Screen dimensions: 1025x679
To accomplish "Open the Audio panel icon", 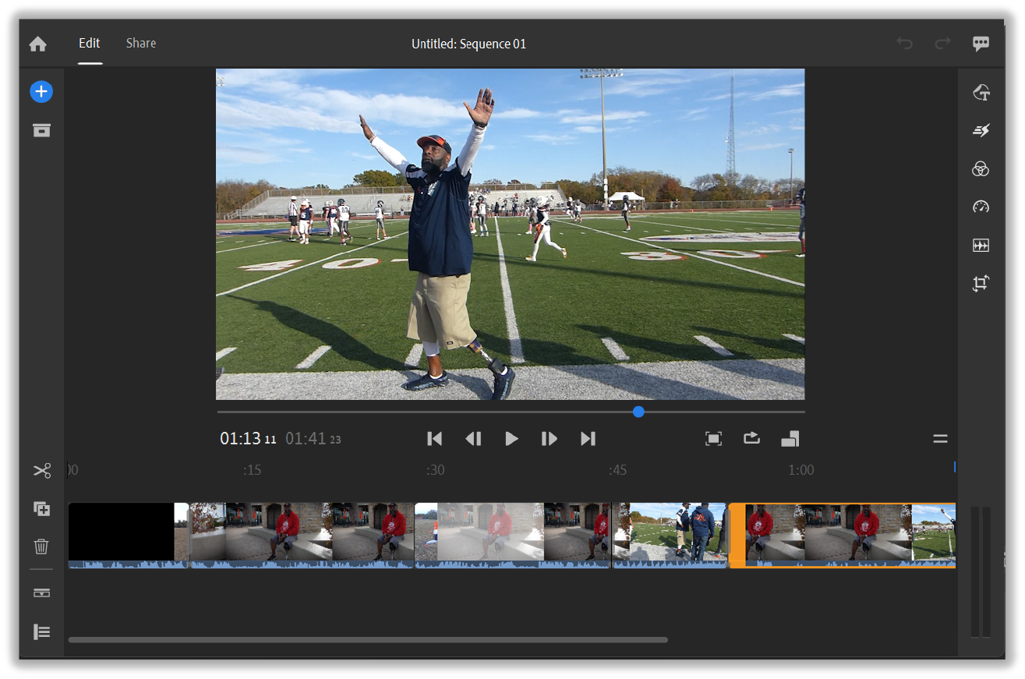I will tap(981, 246).
